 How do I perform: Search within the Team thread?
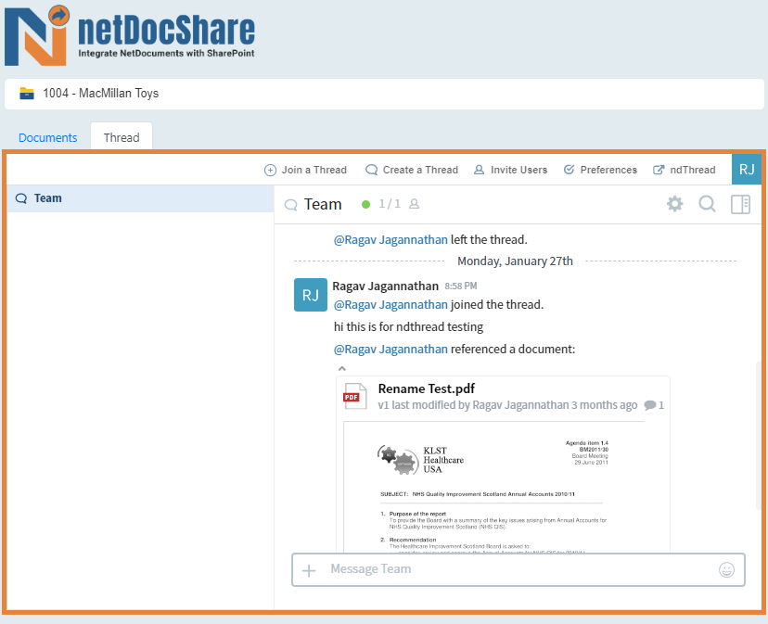coord(707,204)
